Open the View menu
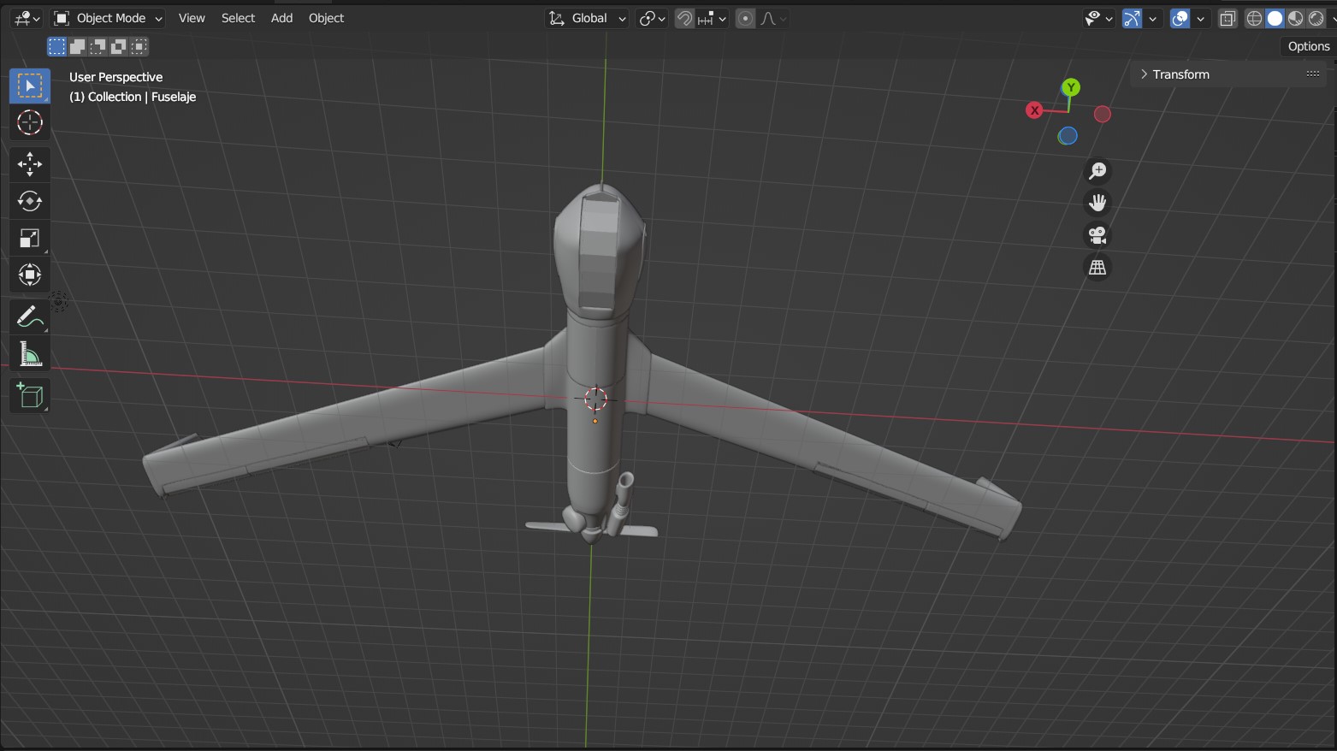 tap(191, 17)
